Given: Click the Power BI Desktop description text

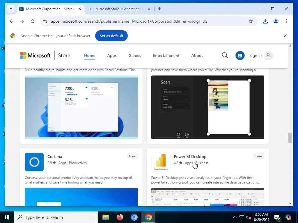Looking at the screenshot, I should click(206, 180).
